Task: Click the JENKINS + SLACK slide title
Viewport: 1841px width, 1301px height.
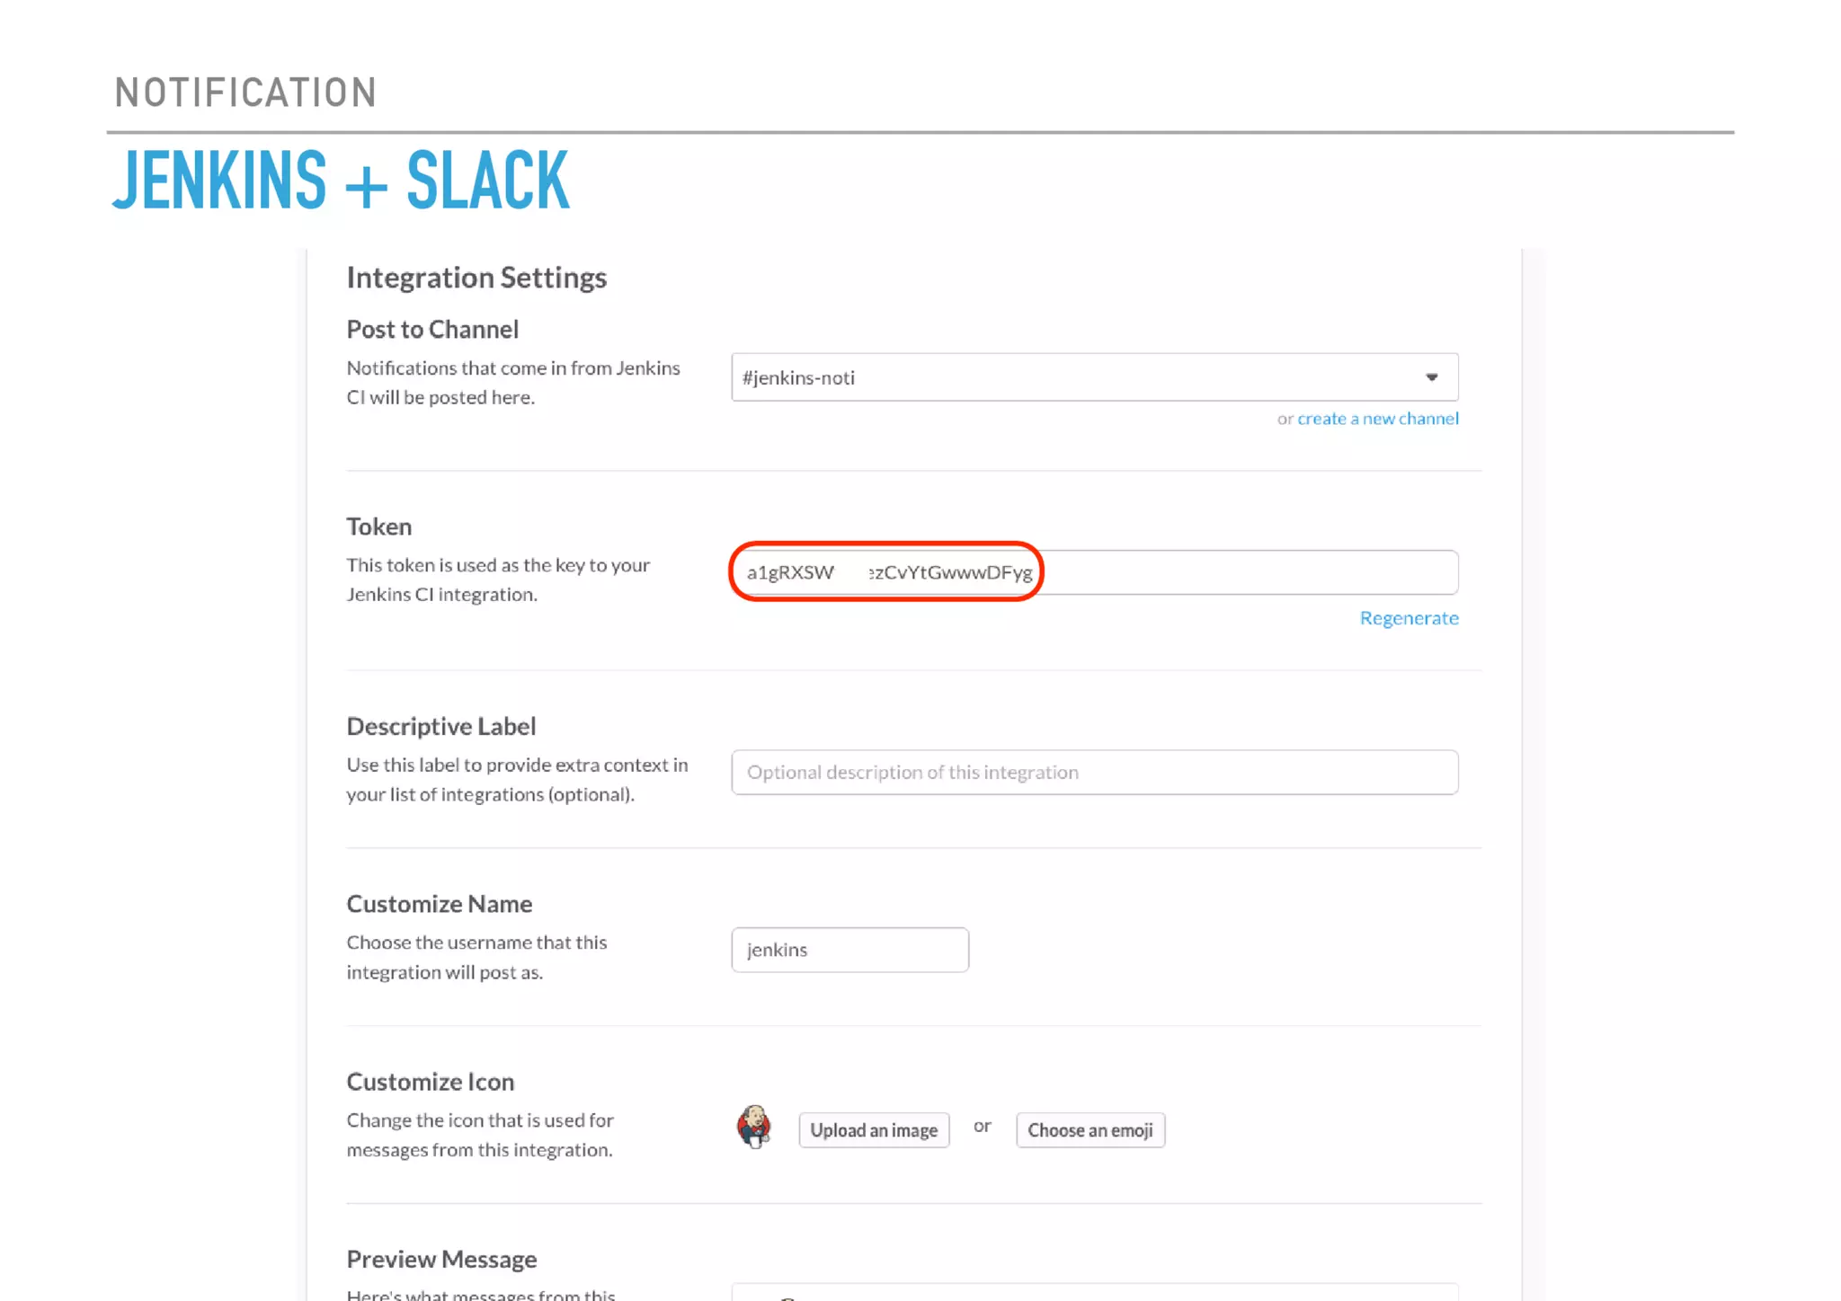Action: coord(341,181)
